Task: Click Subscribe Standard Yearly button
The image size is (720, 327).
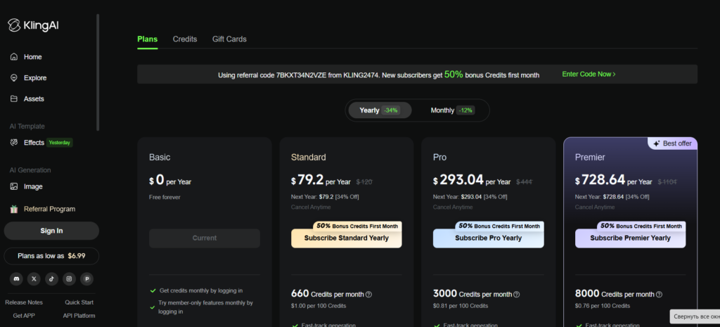Action: [x=346, y=238]
